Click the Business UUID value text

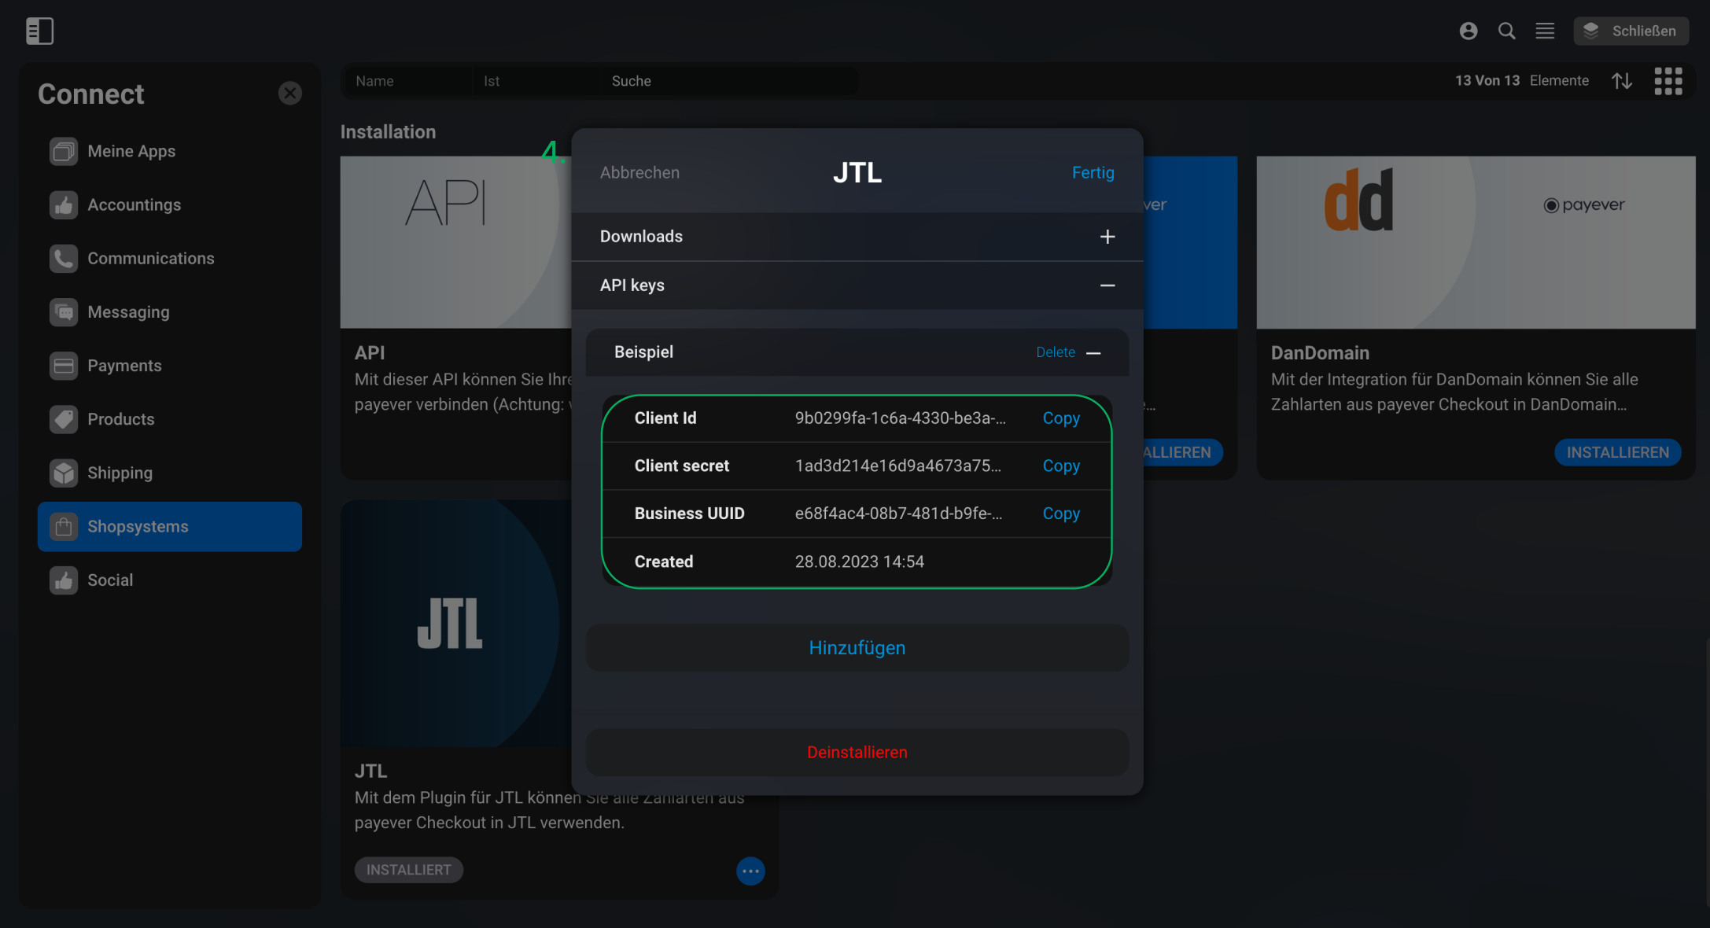(898, 514)
